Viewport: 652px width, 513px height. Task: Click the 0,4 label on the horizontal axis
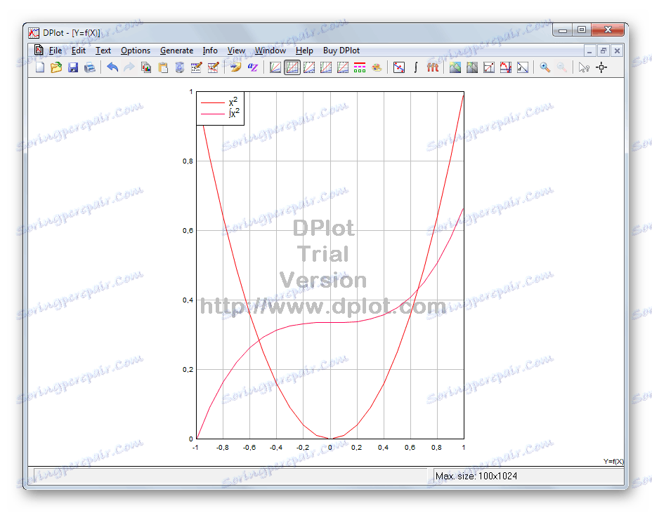click(383, 447)
